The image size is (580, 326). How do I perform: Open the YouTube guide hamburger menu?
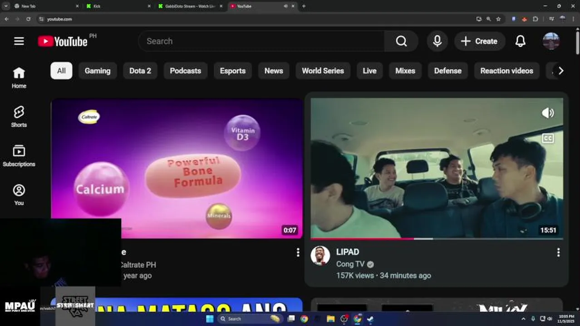coord(19,41)
